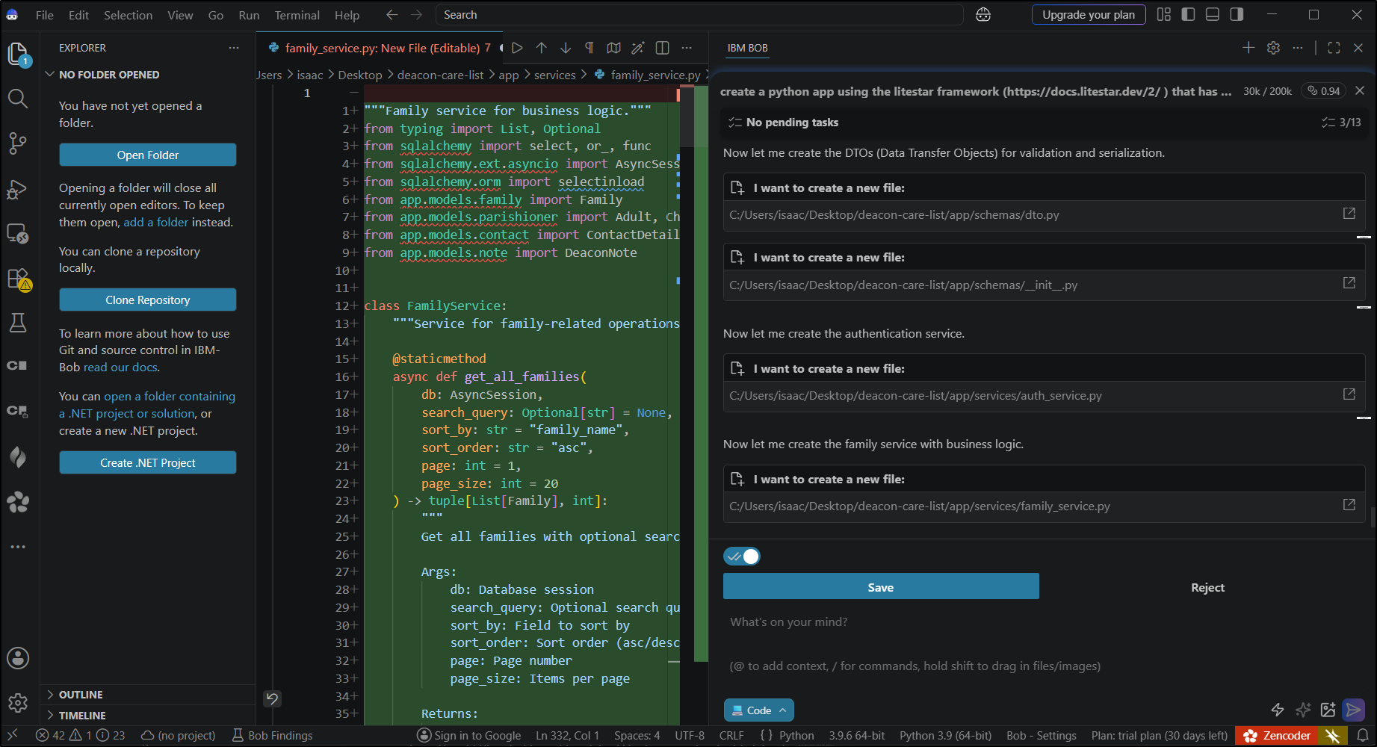Toggle the auto-approve switch above Save
Image resolution: width=1377 pixels, height=747 pixels.
pyautogui.click(x=742, y=557)
